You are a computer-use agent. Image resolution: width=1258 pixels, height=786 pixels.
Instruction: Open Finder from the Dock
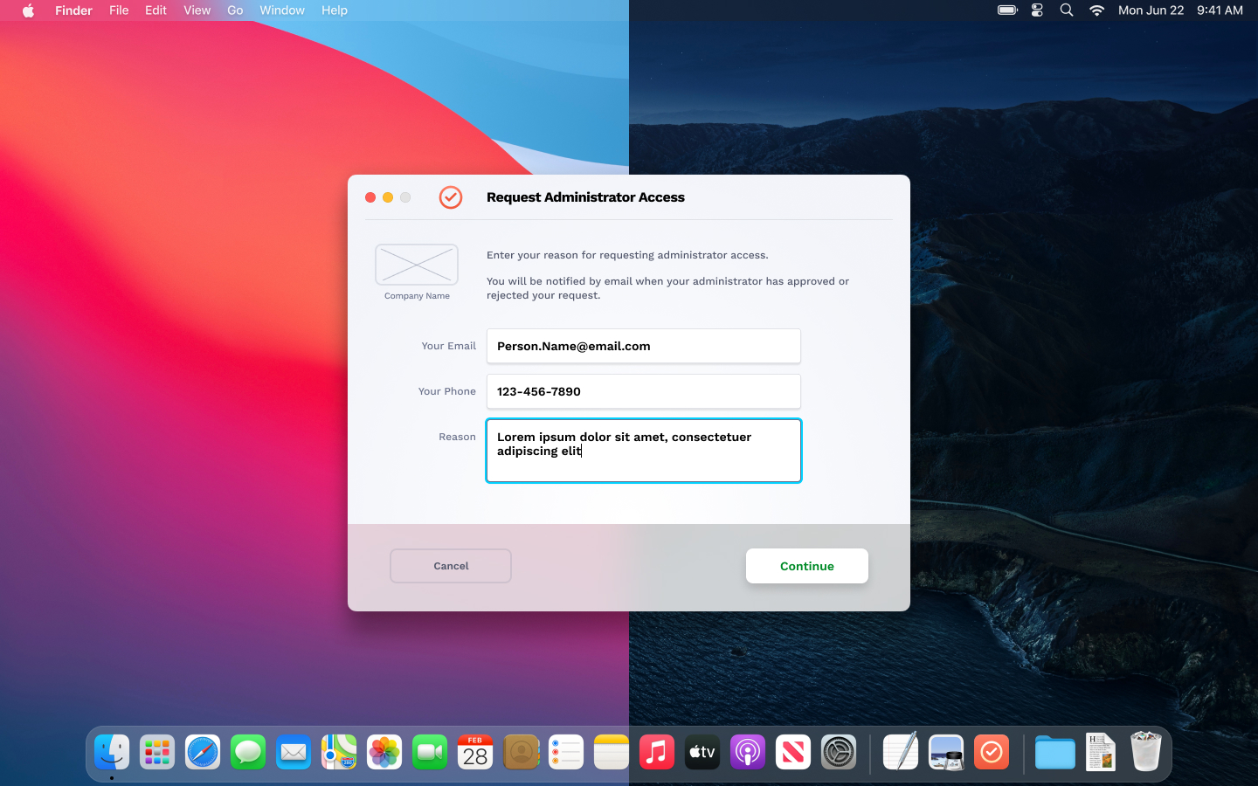(112, 752)
